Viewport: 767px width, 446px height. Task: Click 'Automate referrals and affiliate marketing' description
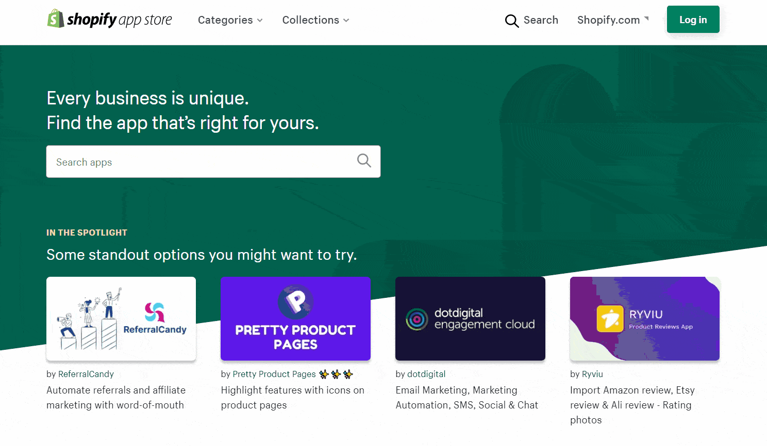click(x=116, y=398)
